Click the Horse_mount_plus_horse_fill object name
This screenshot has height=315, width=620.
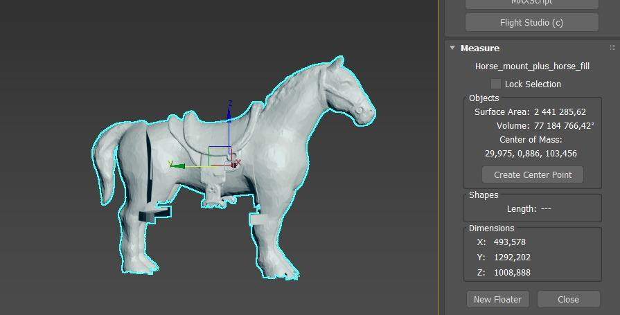pyautogui.click(x=532, y=66)
